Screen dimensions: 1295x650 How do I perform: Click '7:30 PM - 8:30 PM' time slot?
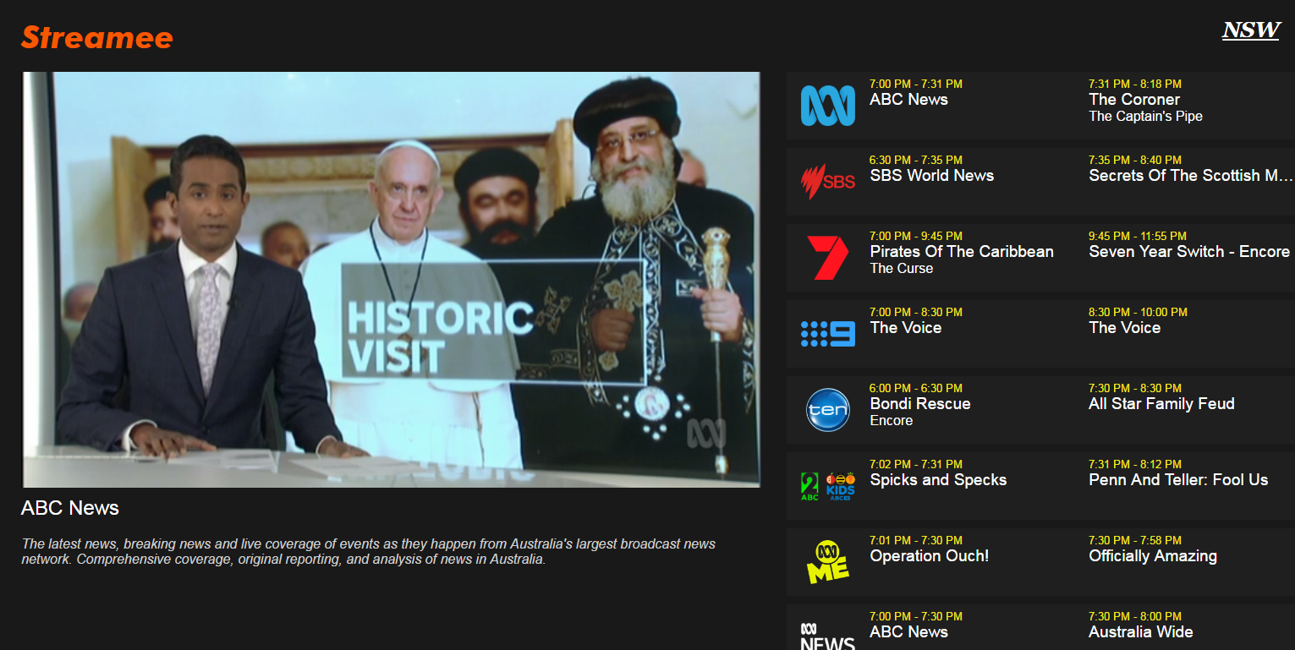[1135, 388]
